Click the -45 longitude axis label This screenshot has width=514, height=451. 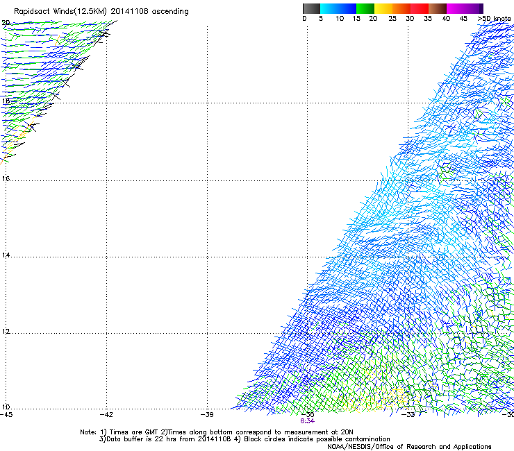(x=6, y=414)
